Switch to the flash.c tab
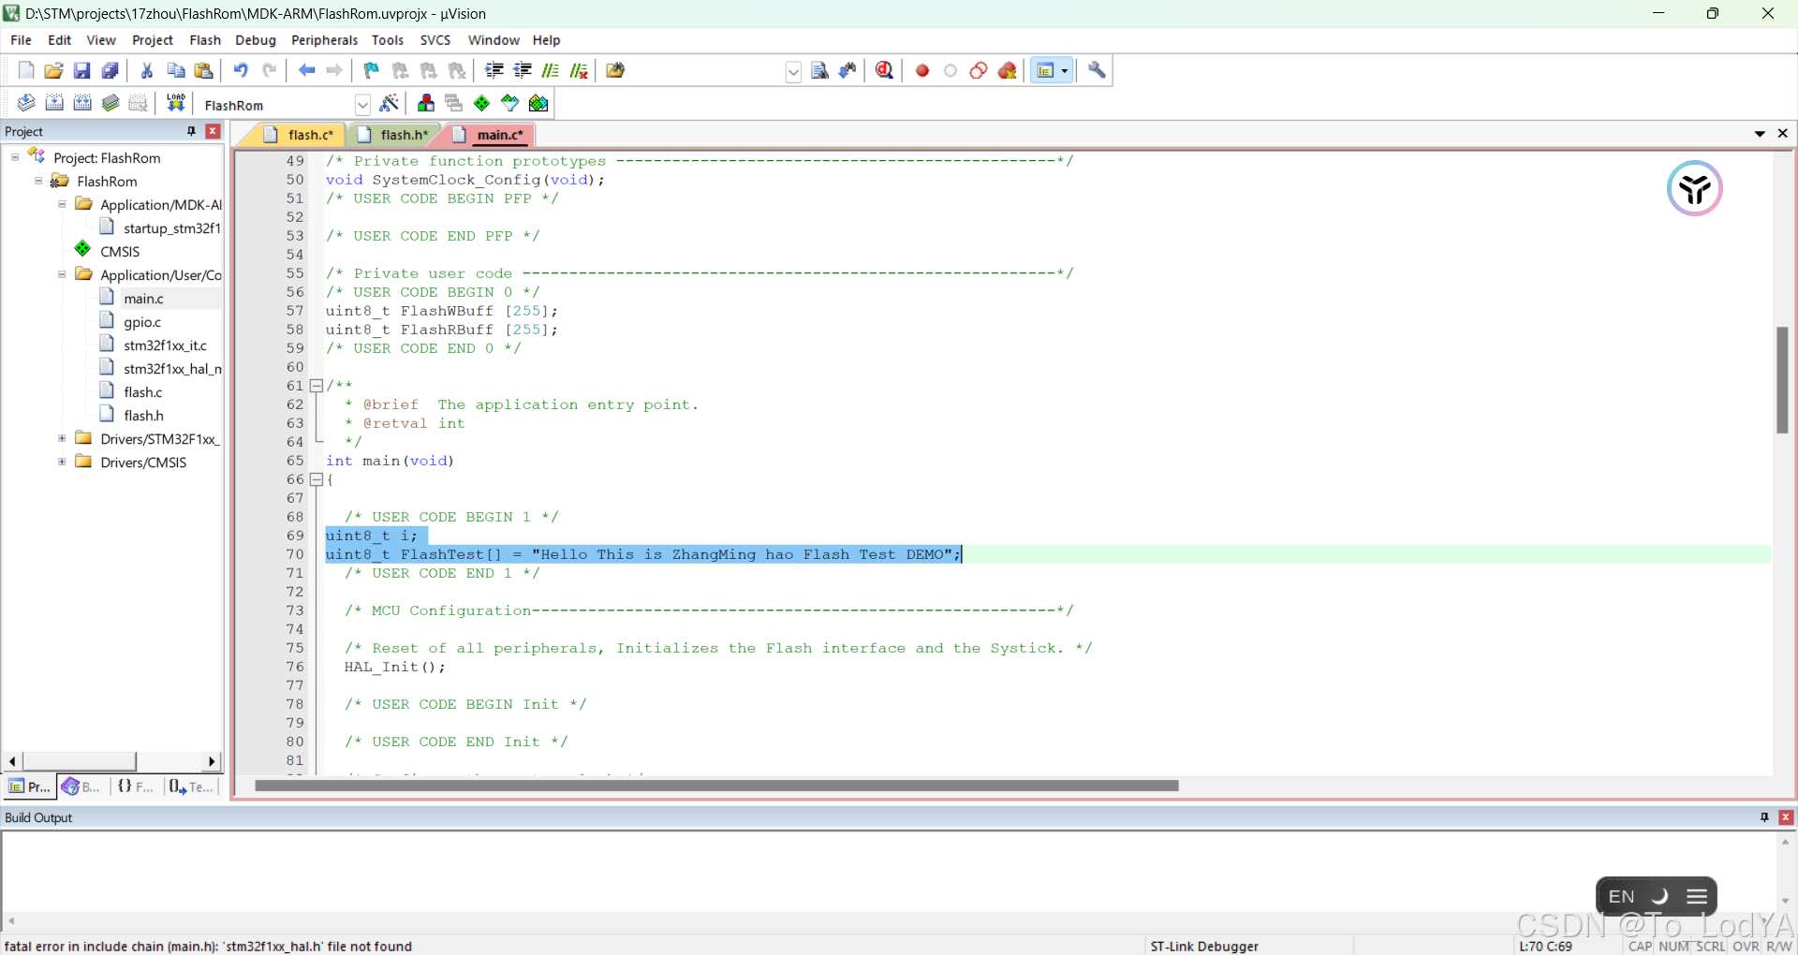The height and width of the screenshot is (955, 1798). pos(301,135)
